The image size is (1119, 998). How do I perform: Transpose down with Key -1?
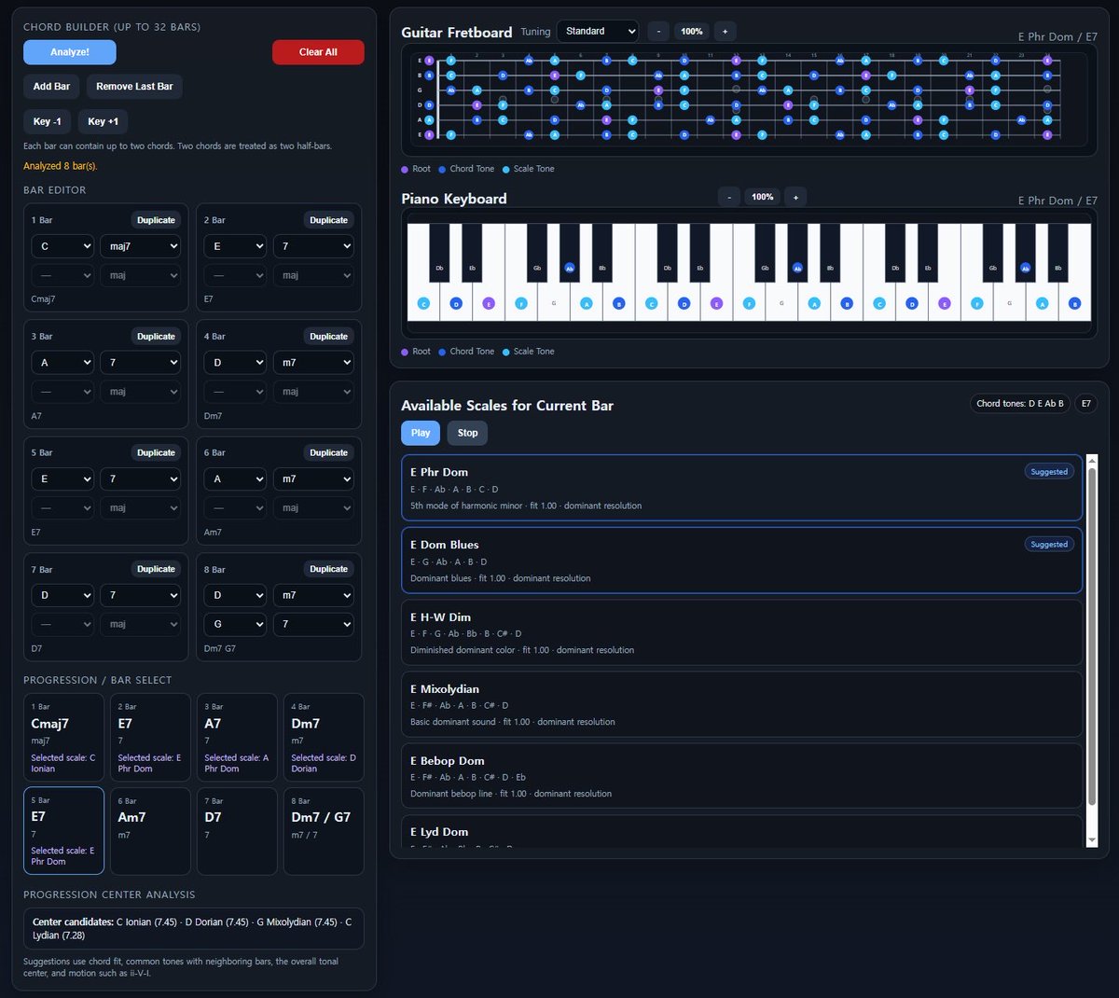point(47,121)
